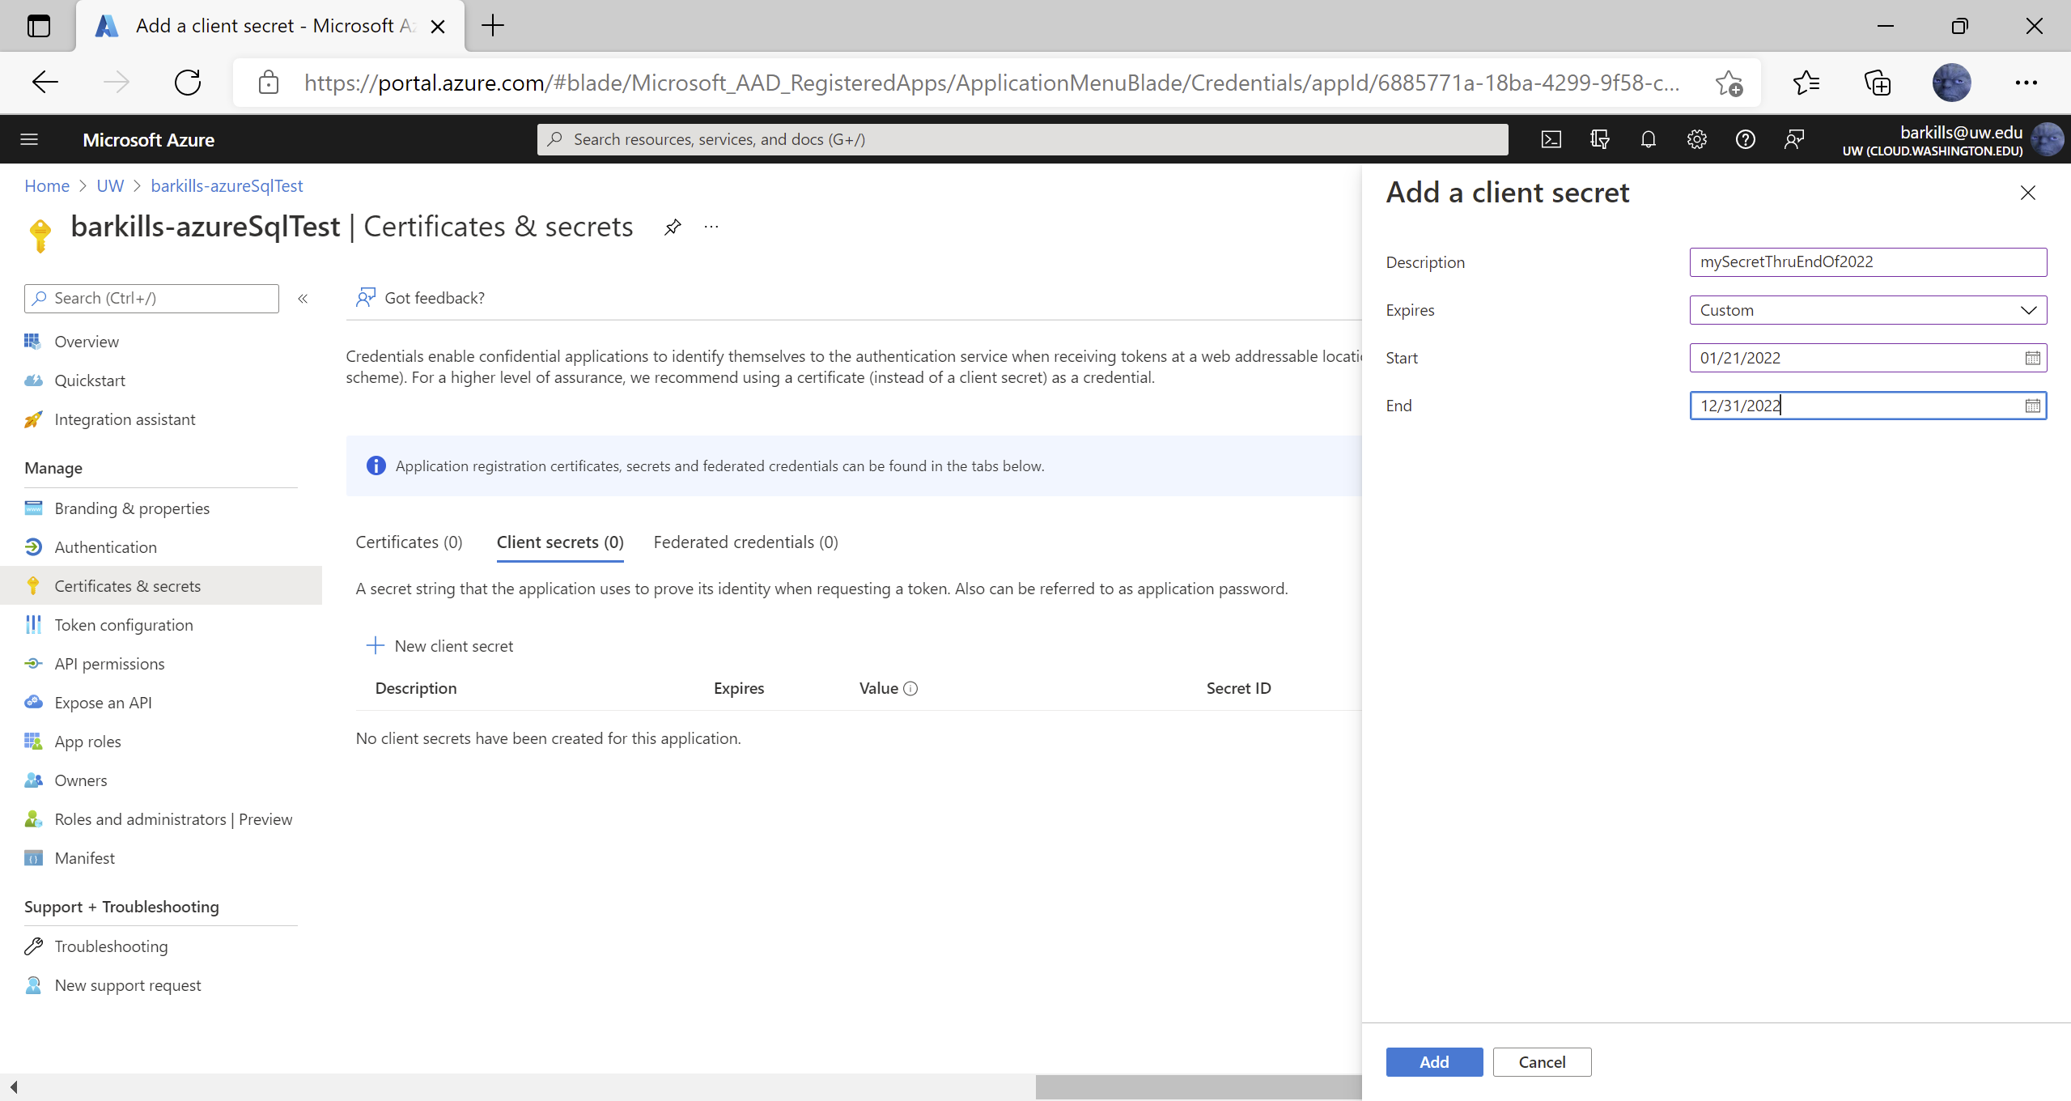
Task: Click the Microsoft Azure logo text
Action: (148, 140)
